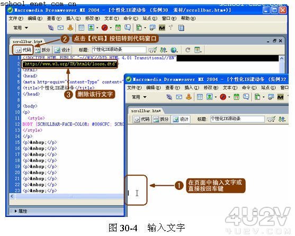Click the File Management icon in document toolbar
Viewport: 295px width, 236px height.
click(x=163, y=50)
